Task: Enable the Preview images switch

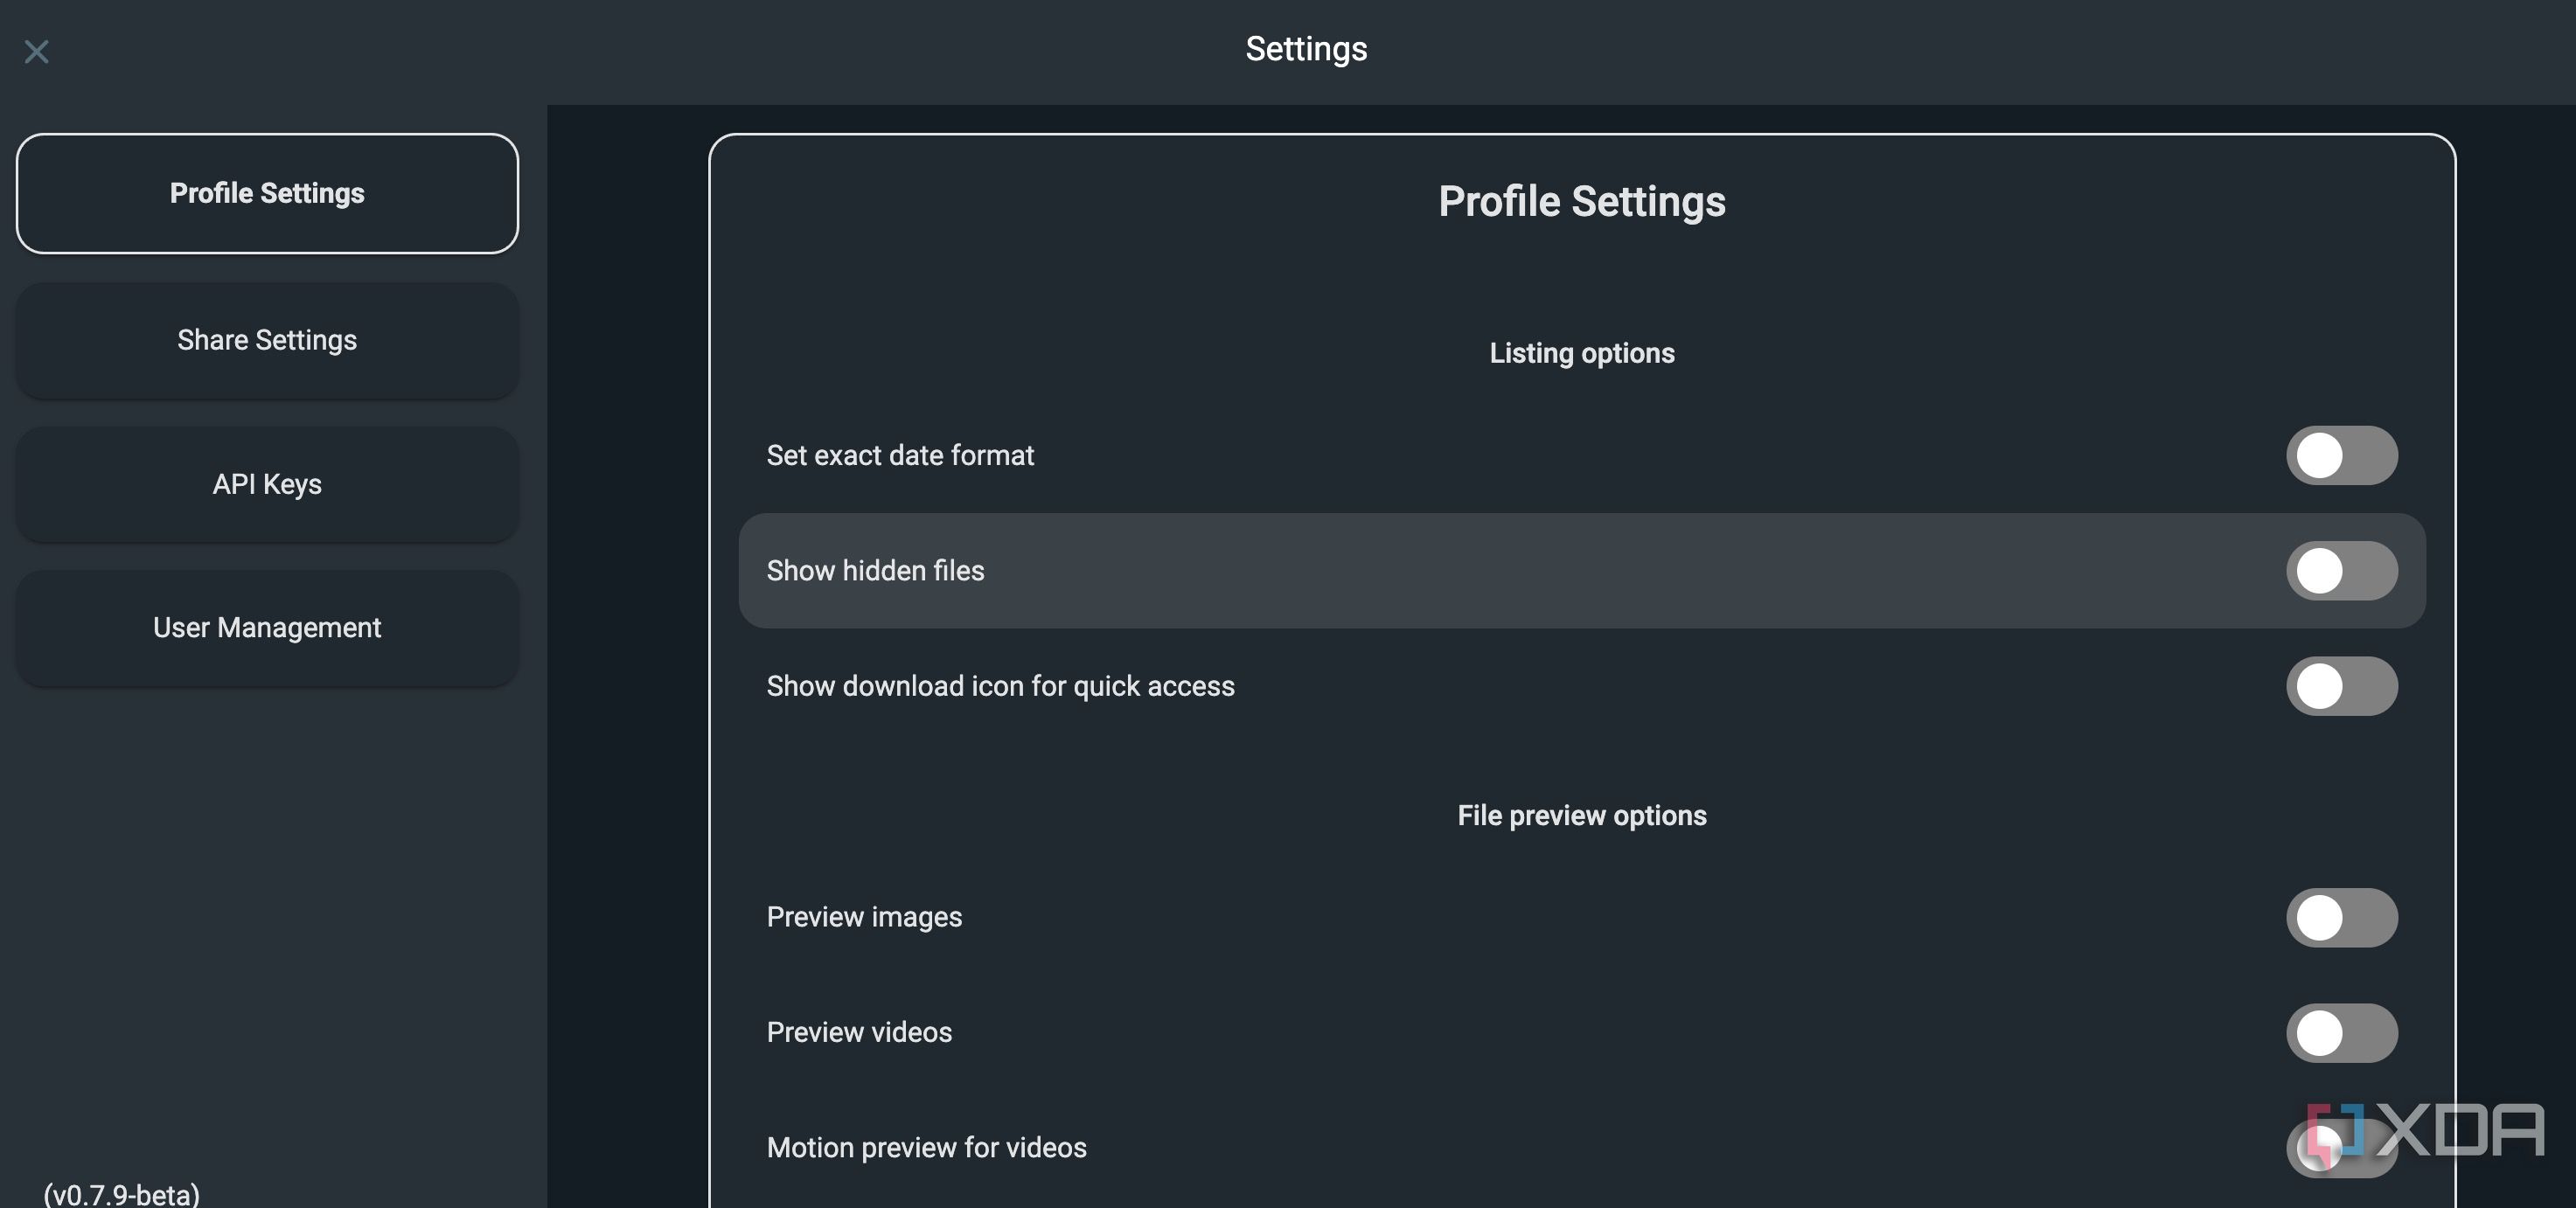Action: coord(2341,918)
